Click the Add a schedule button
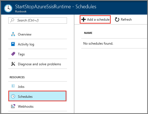This screenshot has height=114, width=148. (x=95, y=20)
